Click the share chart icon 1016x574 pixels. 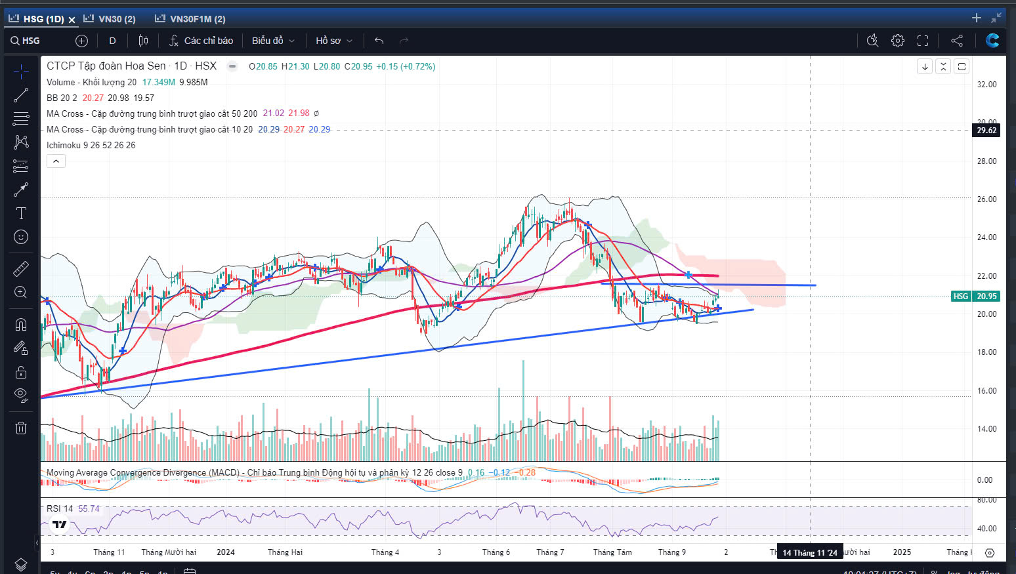(x=957, y=41)
